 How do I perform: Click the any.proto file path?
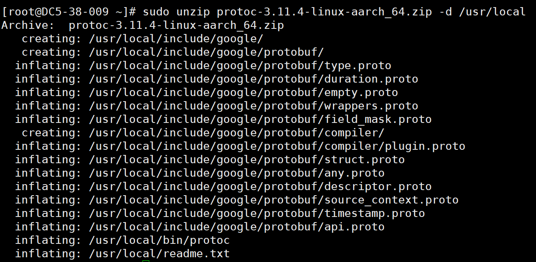237,173
